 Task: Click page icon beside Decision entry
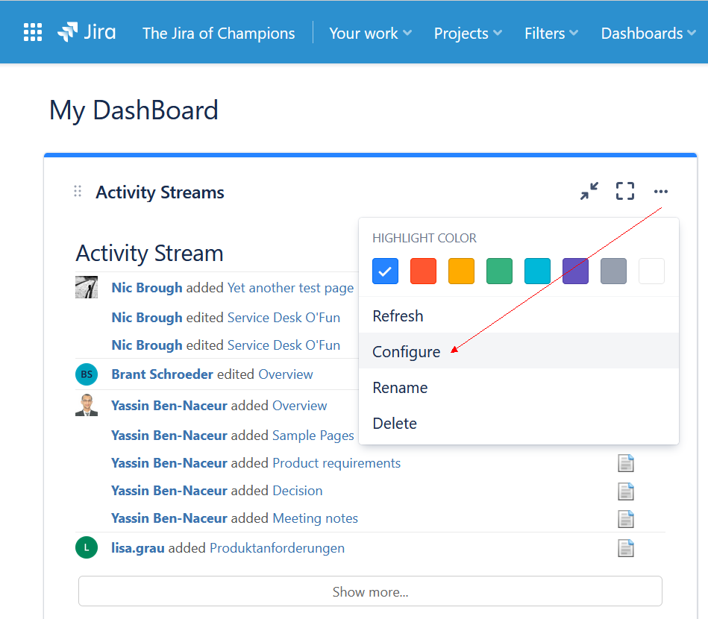pyautogui.click(x=626, y=491)
